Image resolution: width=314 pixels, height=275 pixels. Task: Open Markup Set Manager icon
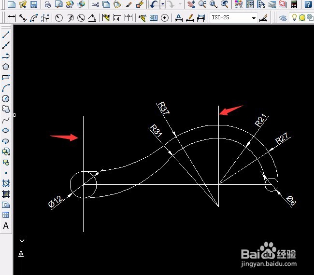pyautogui.click(x=283, y=4)
